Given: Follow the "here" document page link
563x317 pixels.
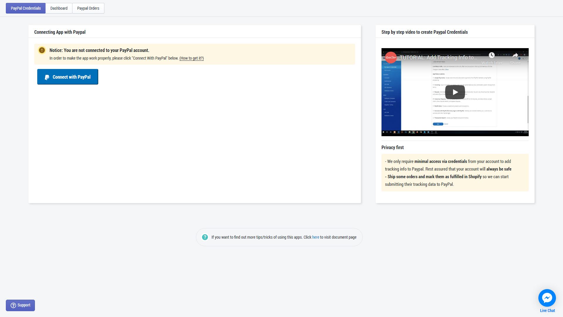Looking at the screenshot, I should [316, 237].
